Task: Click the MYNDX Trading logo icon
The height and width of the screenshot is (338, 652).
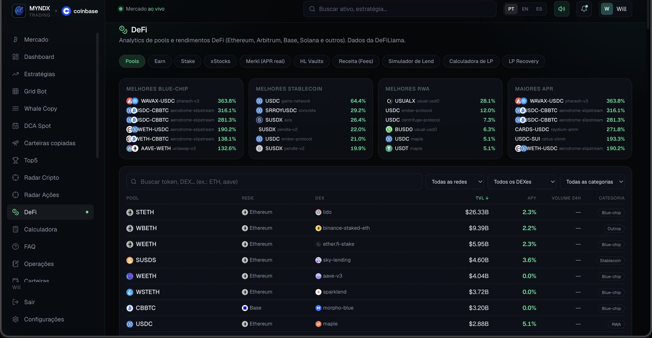Action: click(19, 11)
